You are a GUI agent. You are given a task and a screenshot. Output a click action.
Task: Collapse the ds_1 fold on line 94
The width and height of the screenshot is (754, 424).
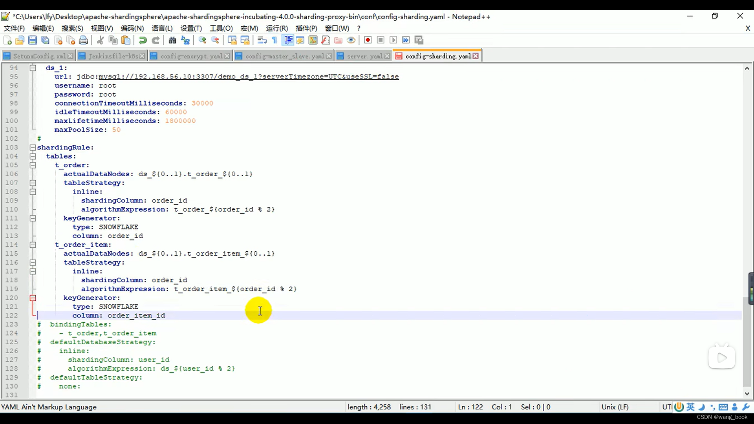[33, 68]
